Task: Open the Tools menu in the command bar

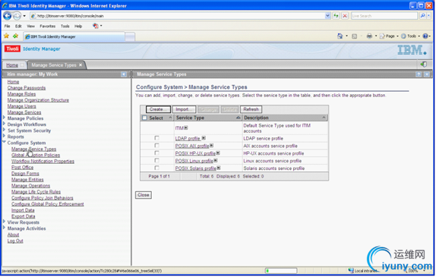Action: click(x=411, y=36)
